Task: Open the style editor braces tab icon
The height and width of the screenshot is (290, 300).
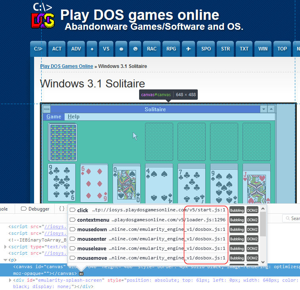Action: tap(62, 209)
